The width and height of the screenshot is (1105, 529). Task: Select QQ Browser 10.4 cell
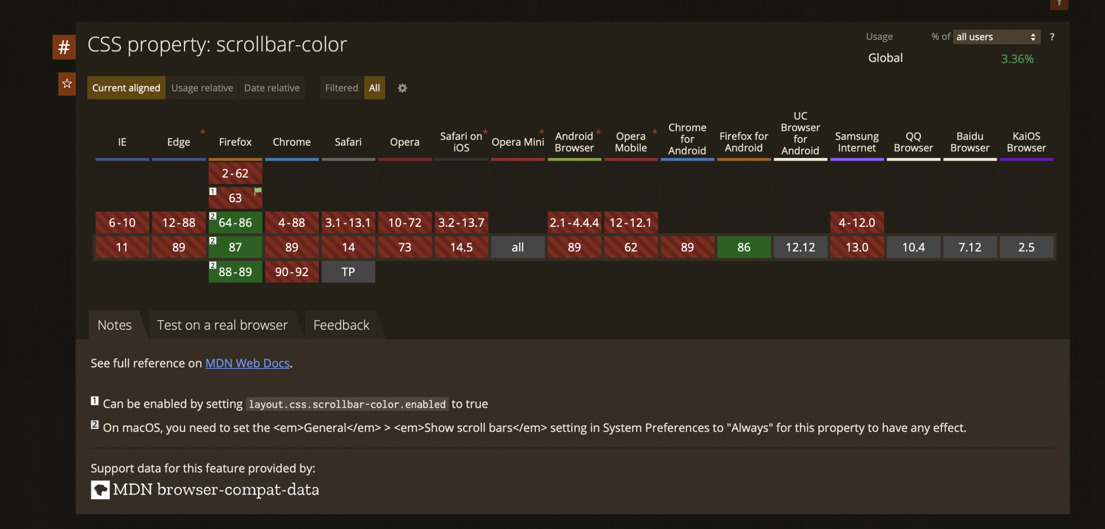[x=913, y=247]
